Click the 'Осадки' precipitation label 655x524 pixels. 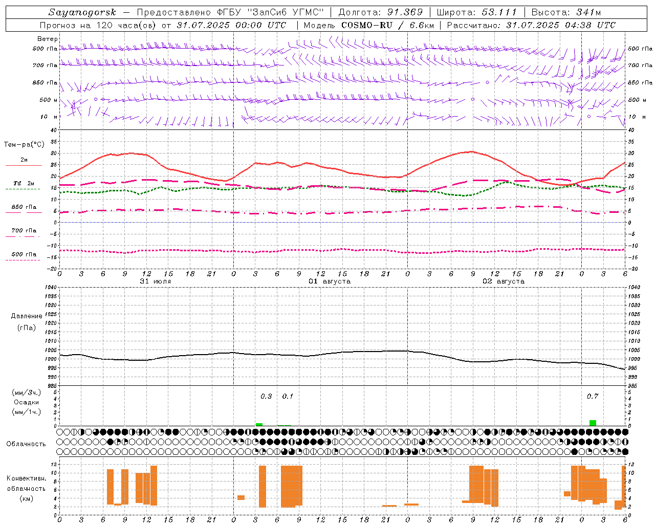(x=27, y=402)
